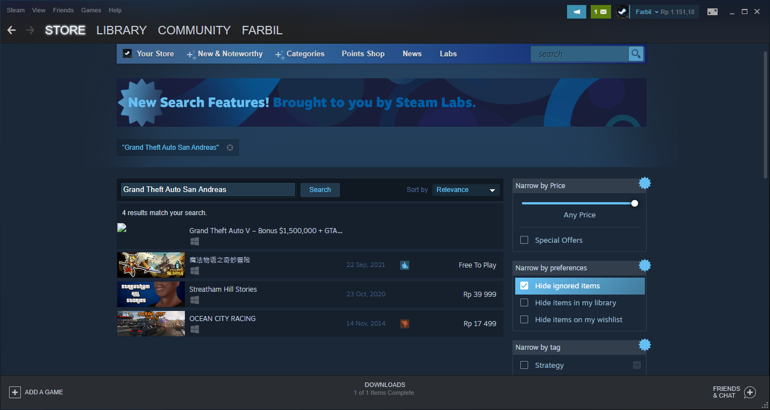Click the New Search Features banner

[381, 102]
